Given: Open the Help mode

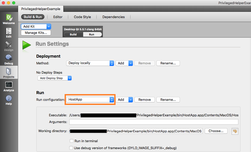Looking at the screenshot, I should click(x=9, y=100).
